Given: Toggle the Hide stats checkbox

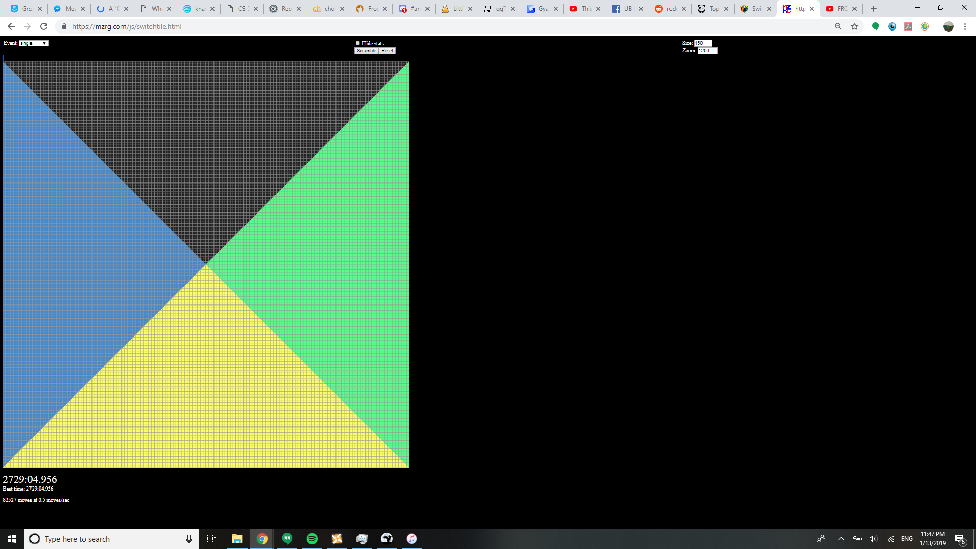Looking at the screenshot, I should tap(357, 43).
